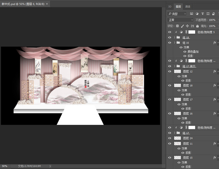Click fx icon on 图层 11

[215, 144]
